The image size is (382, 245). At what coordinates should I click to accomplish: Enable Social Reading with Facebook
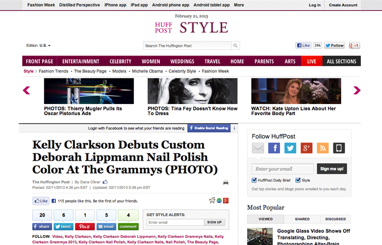pyautogui.click(x=209, y=128)
